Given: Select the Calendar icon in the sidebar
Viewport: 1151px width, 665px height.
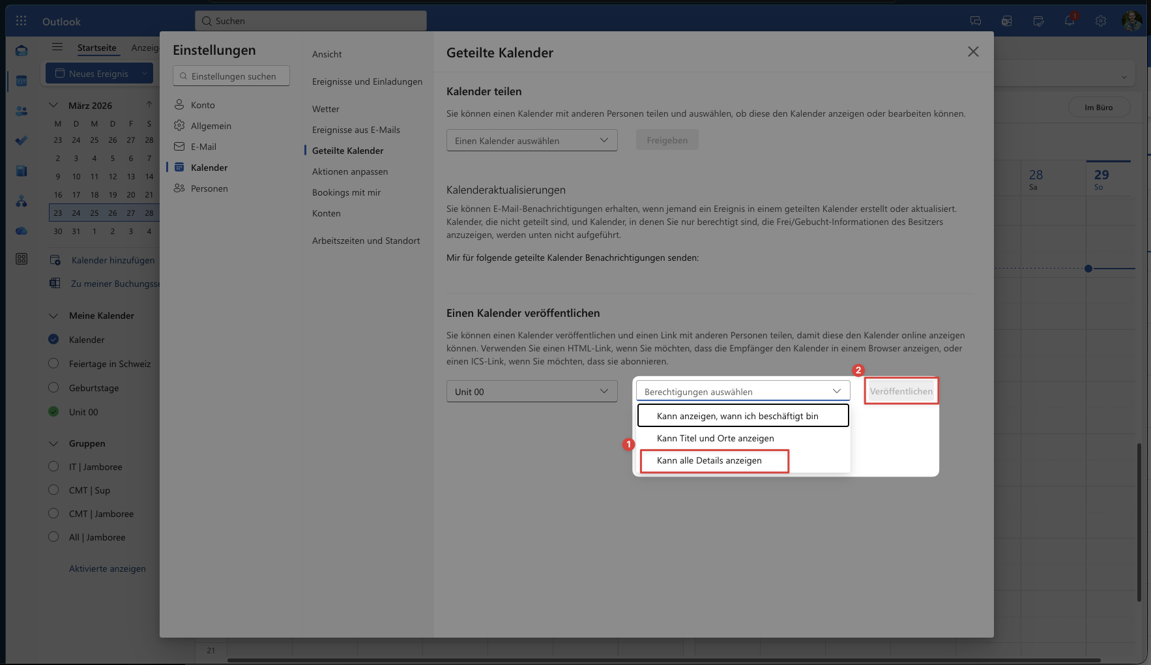Looking at the screenshot, I should tap(22, 80).
